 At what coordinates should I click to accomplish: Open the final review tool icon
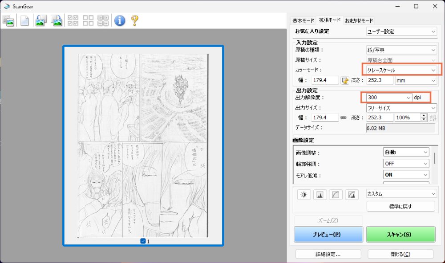pos(352,194)
